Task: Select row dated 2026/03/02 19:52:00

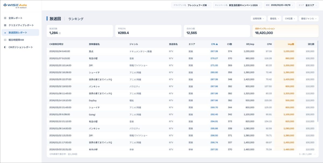Action: (182, 86)
